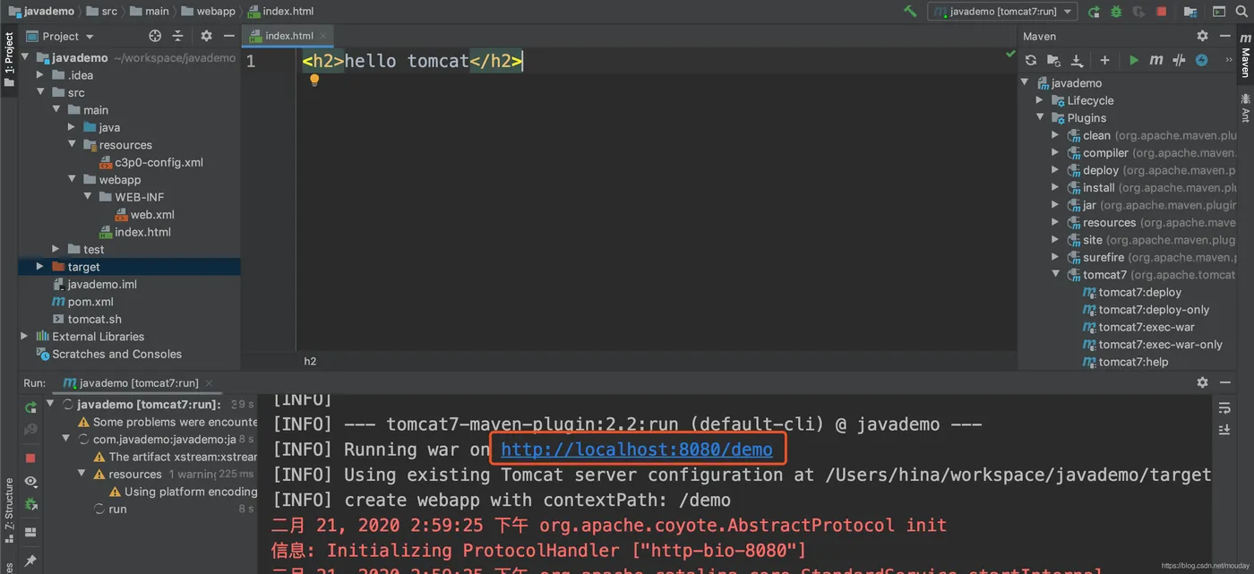
Task: Expand the target folder
Action: point(40,267)
